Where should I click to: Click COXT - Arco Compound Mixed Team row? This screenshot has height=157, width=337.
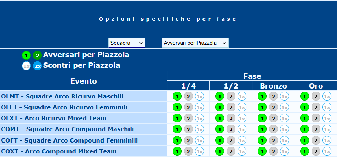(84, 151)
